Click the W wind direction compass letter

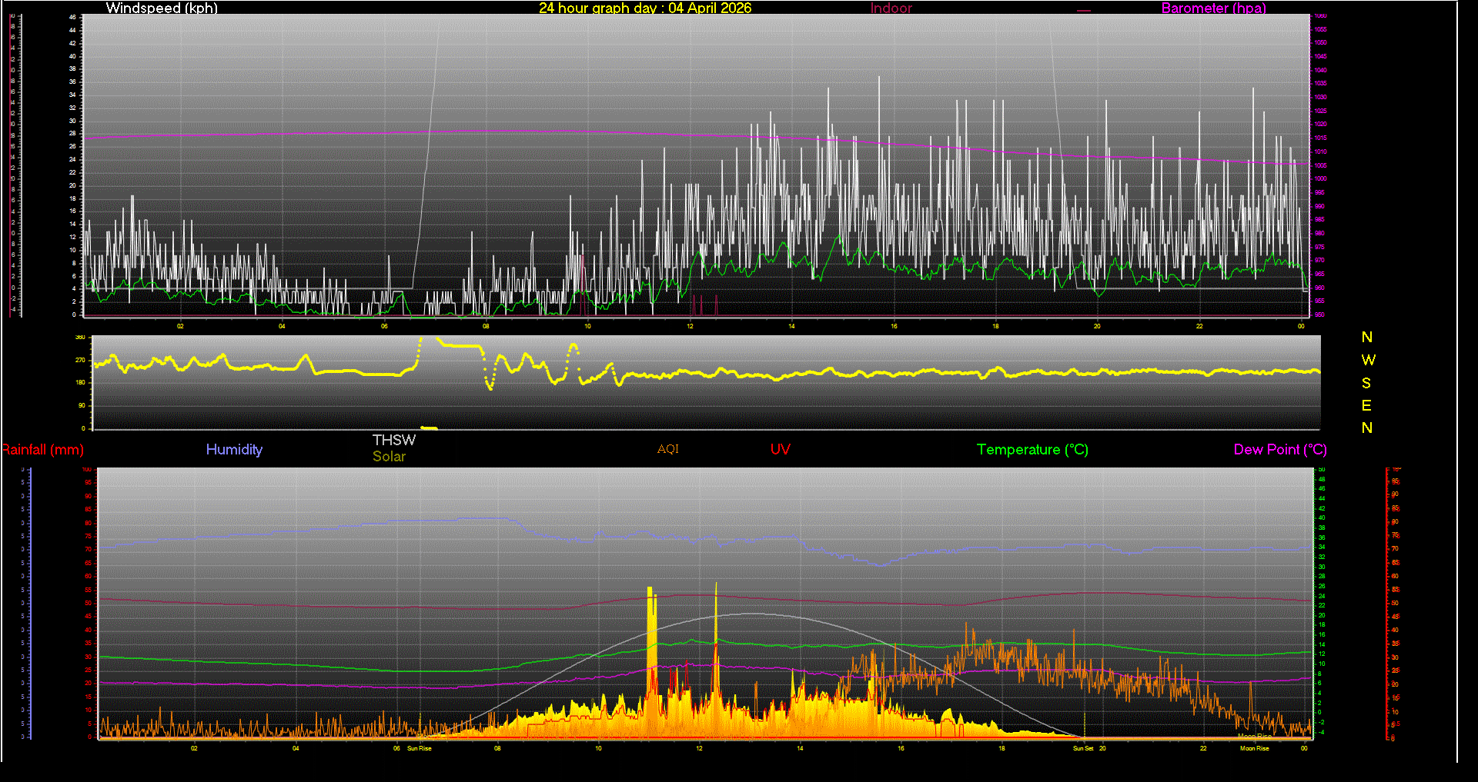(x=1367, y=360)
